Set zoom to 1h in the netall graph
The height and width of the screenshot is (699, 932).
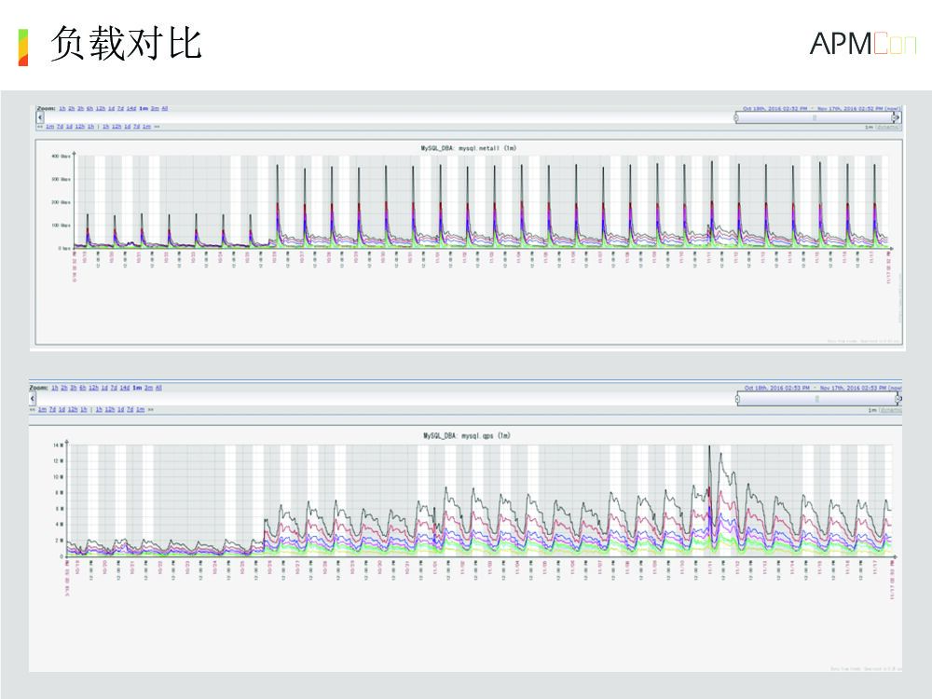(62, 109)
